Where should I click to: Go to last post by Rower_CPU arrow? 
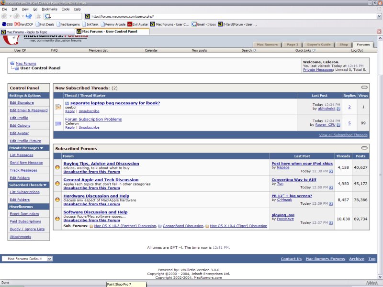pos(338,125)
